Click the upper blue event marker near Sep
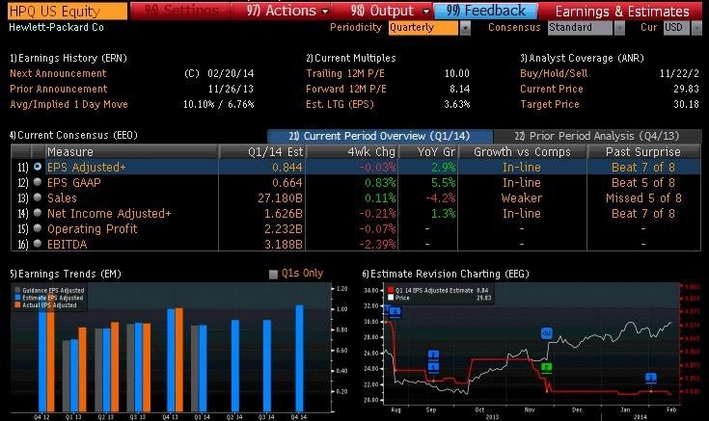Viewport: 709px width, 421px height. pyautogui.click(x=433, y=355)
